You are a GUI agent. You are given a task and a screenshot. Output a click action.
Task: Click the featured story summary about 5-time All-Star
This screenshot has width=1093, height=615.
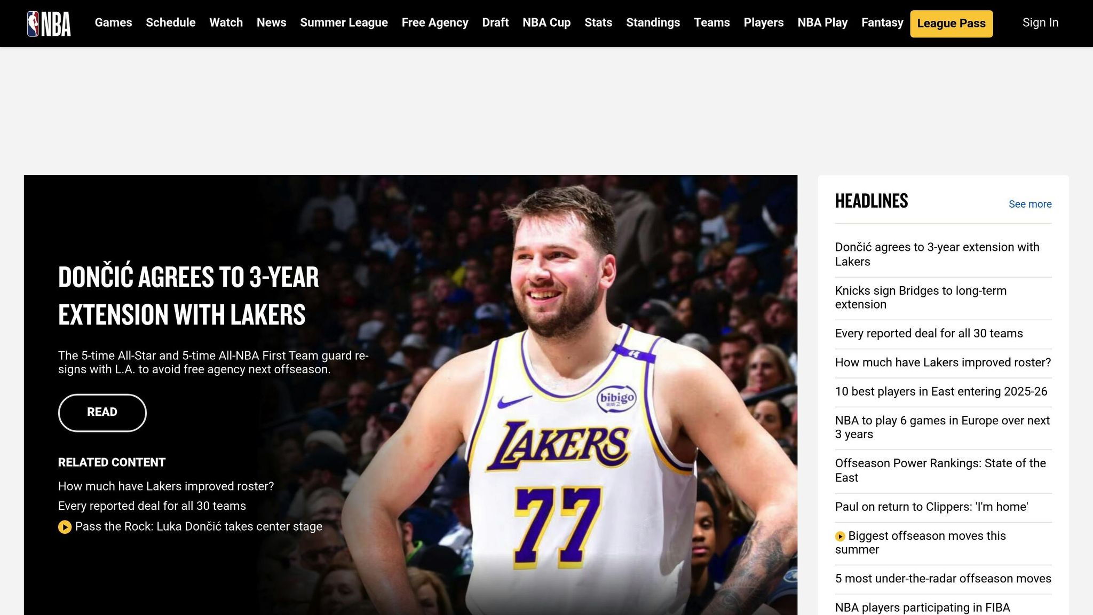(x=213, y=362)
